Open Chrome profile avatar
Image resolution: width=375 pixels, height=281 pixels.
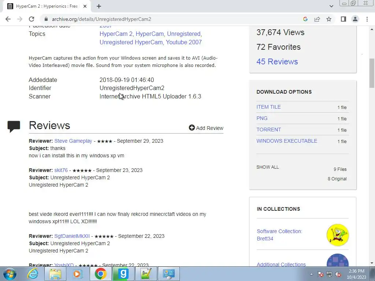pyautogui.click(x=355, y=19)
